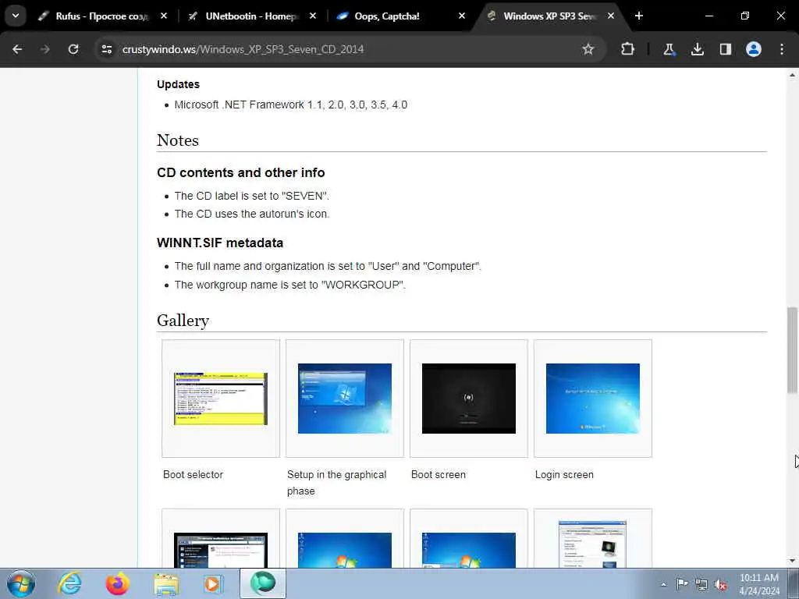Open Windows Explorer from taskbar
The width and height of the screenshot is (799, 599).
tap(166, 583)
